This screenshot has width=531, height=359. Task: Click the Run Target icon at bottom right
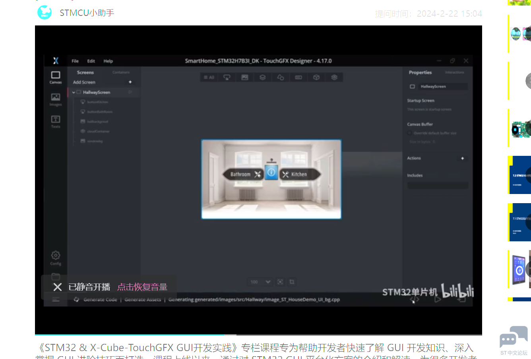coord(461,300)
